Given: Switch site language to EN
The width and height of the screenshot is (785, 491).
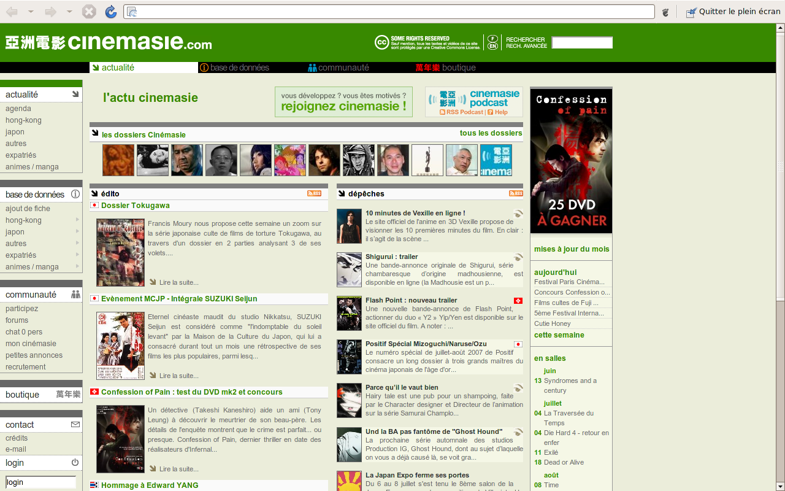Looking at the screenshot, I should pos(492,46).
